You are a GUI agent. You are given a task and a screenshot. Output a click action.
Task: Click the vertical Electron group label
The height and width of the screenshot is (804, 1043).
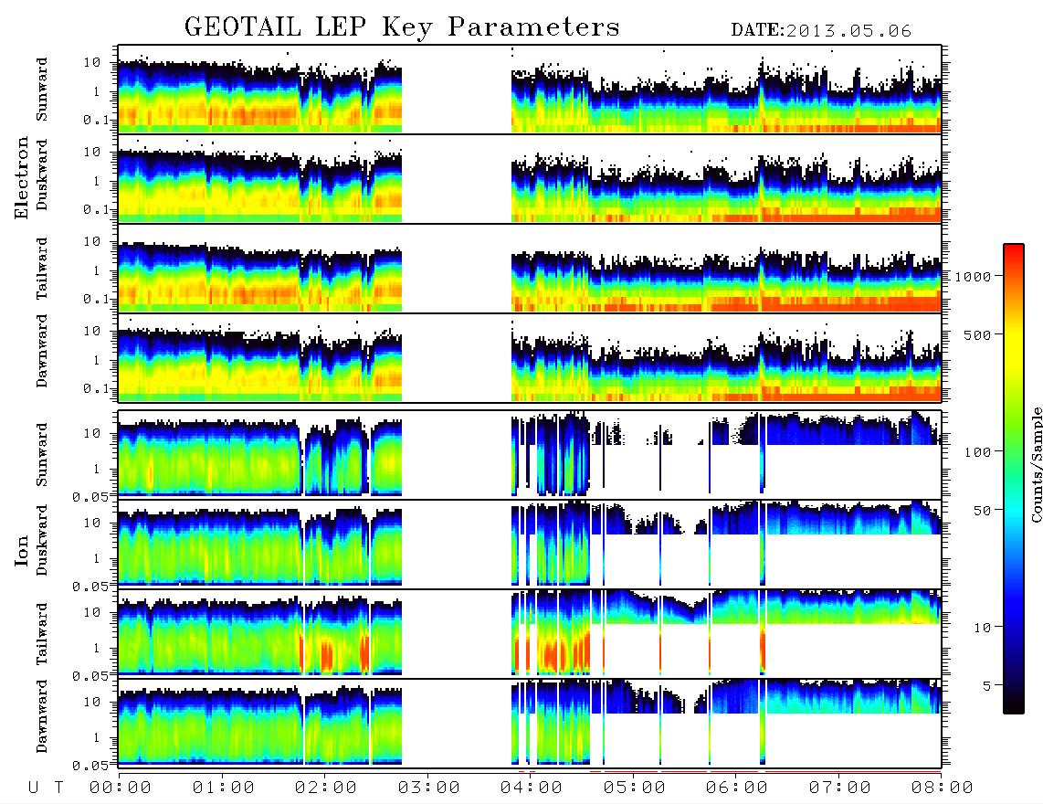click(x=22, y=177)
